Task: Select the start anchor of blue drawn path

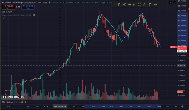Action: point(85,46)
